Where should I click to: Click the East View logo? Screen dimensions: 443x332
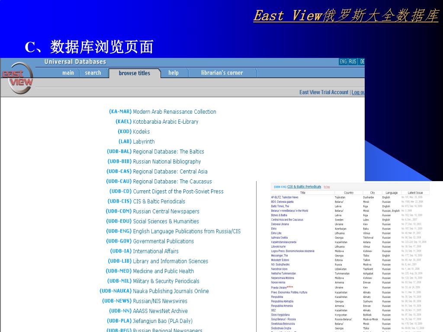17,78
